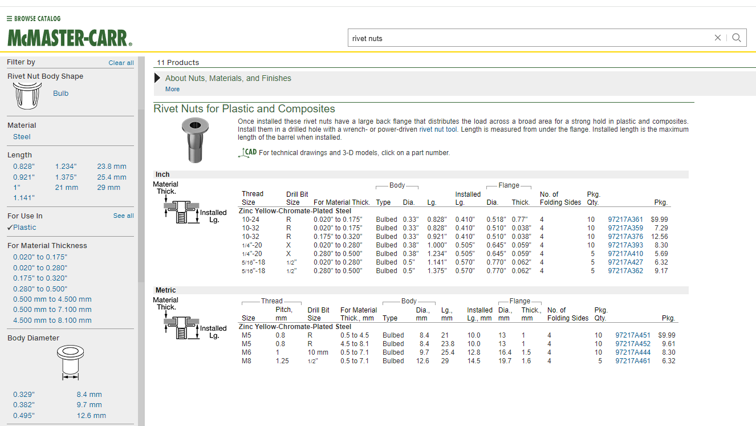Select Steel material filter

coord(22,137)
